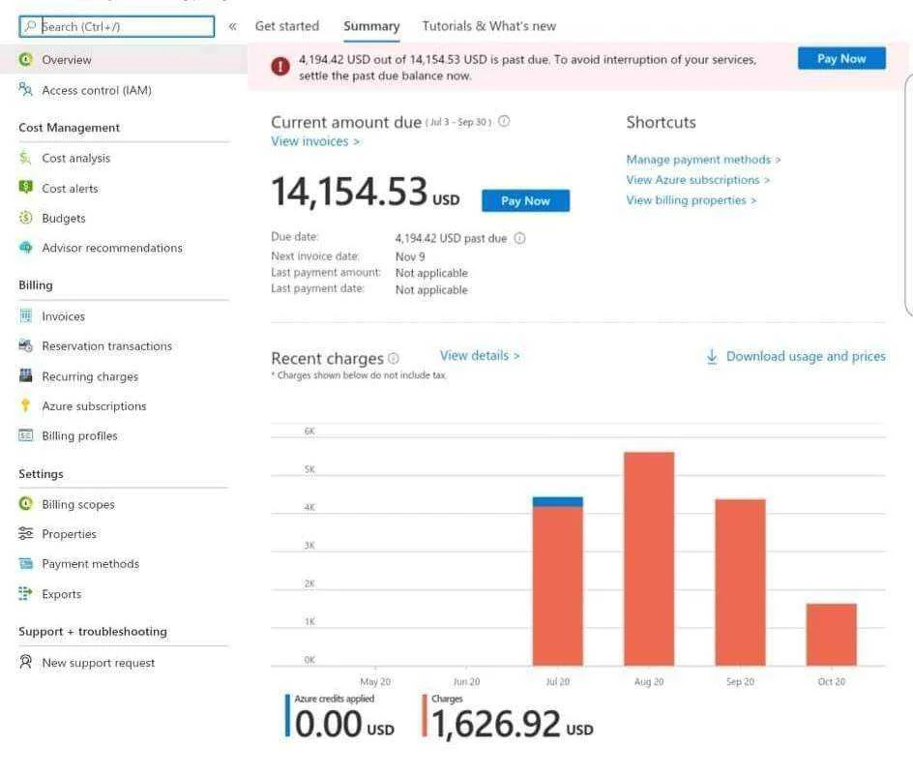913x776 pixels.
Task: Click the Properties sliders icon
Action: (25, 533)
